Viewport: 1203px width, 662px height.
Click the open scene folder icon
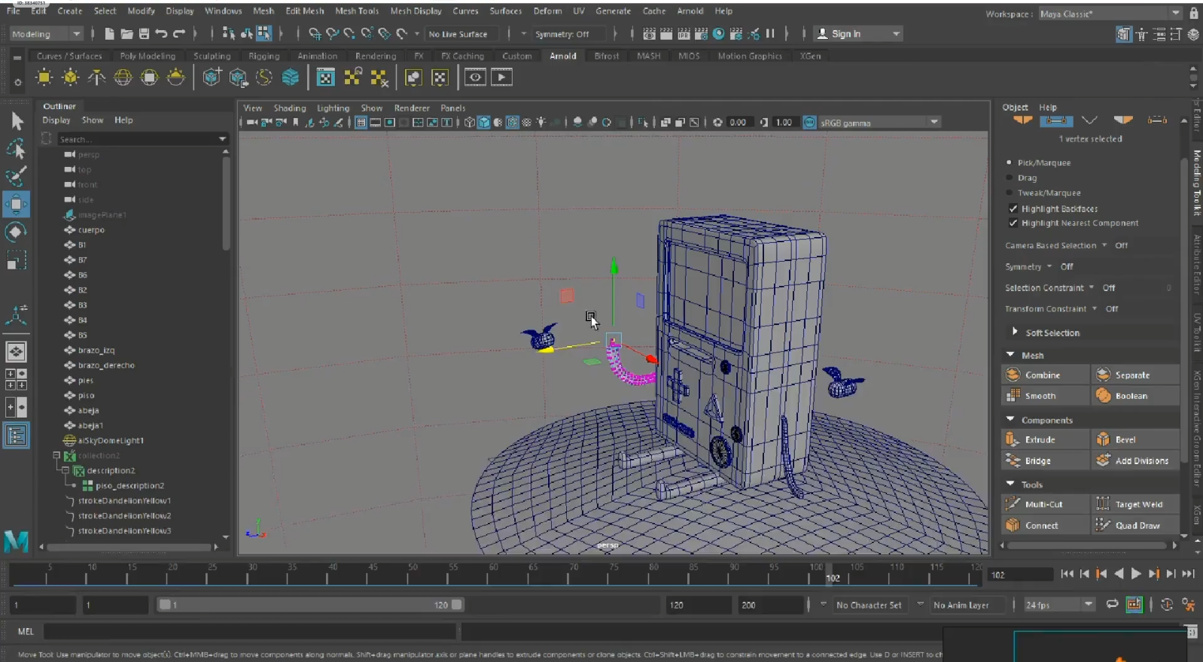126,34
